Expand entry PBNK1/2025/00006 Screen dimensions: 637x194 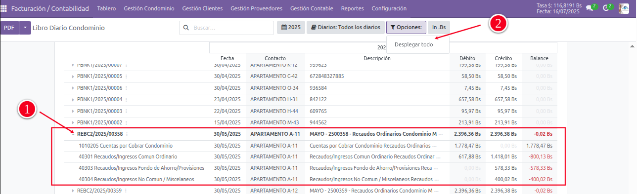pos(73,88)
